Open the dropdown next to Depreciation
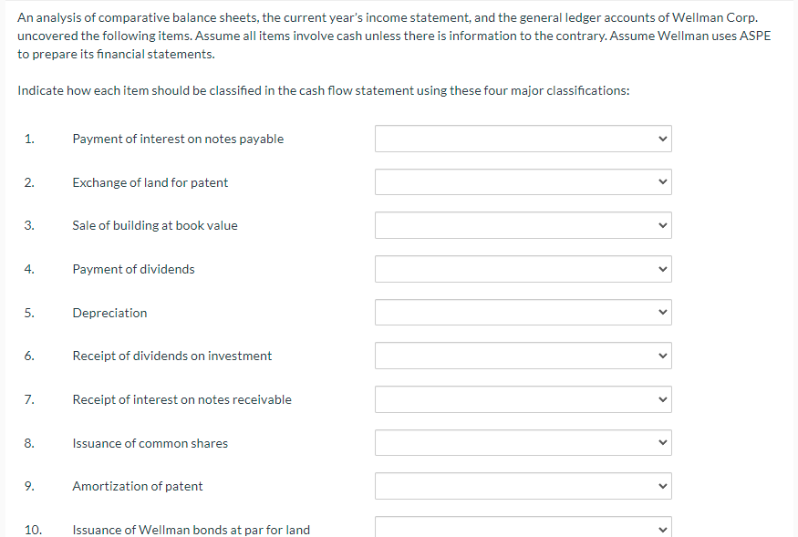Viewport: 798px width, 537px height. (523, 312)
